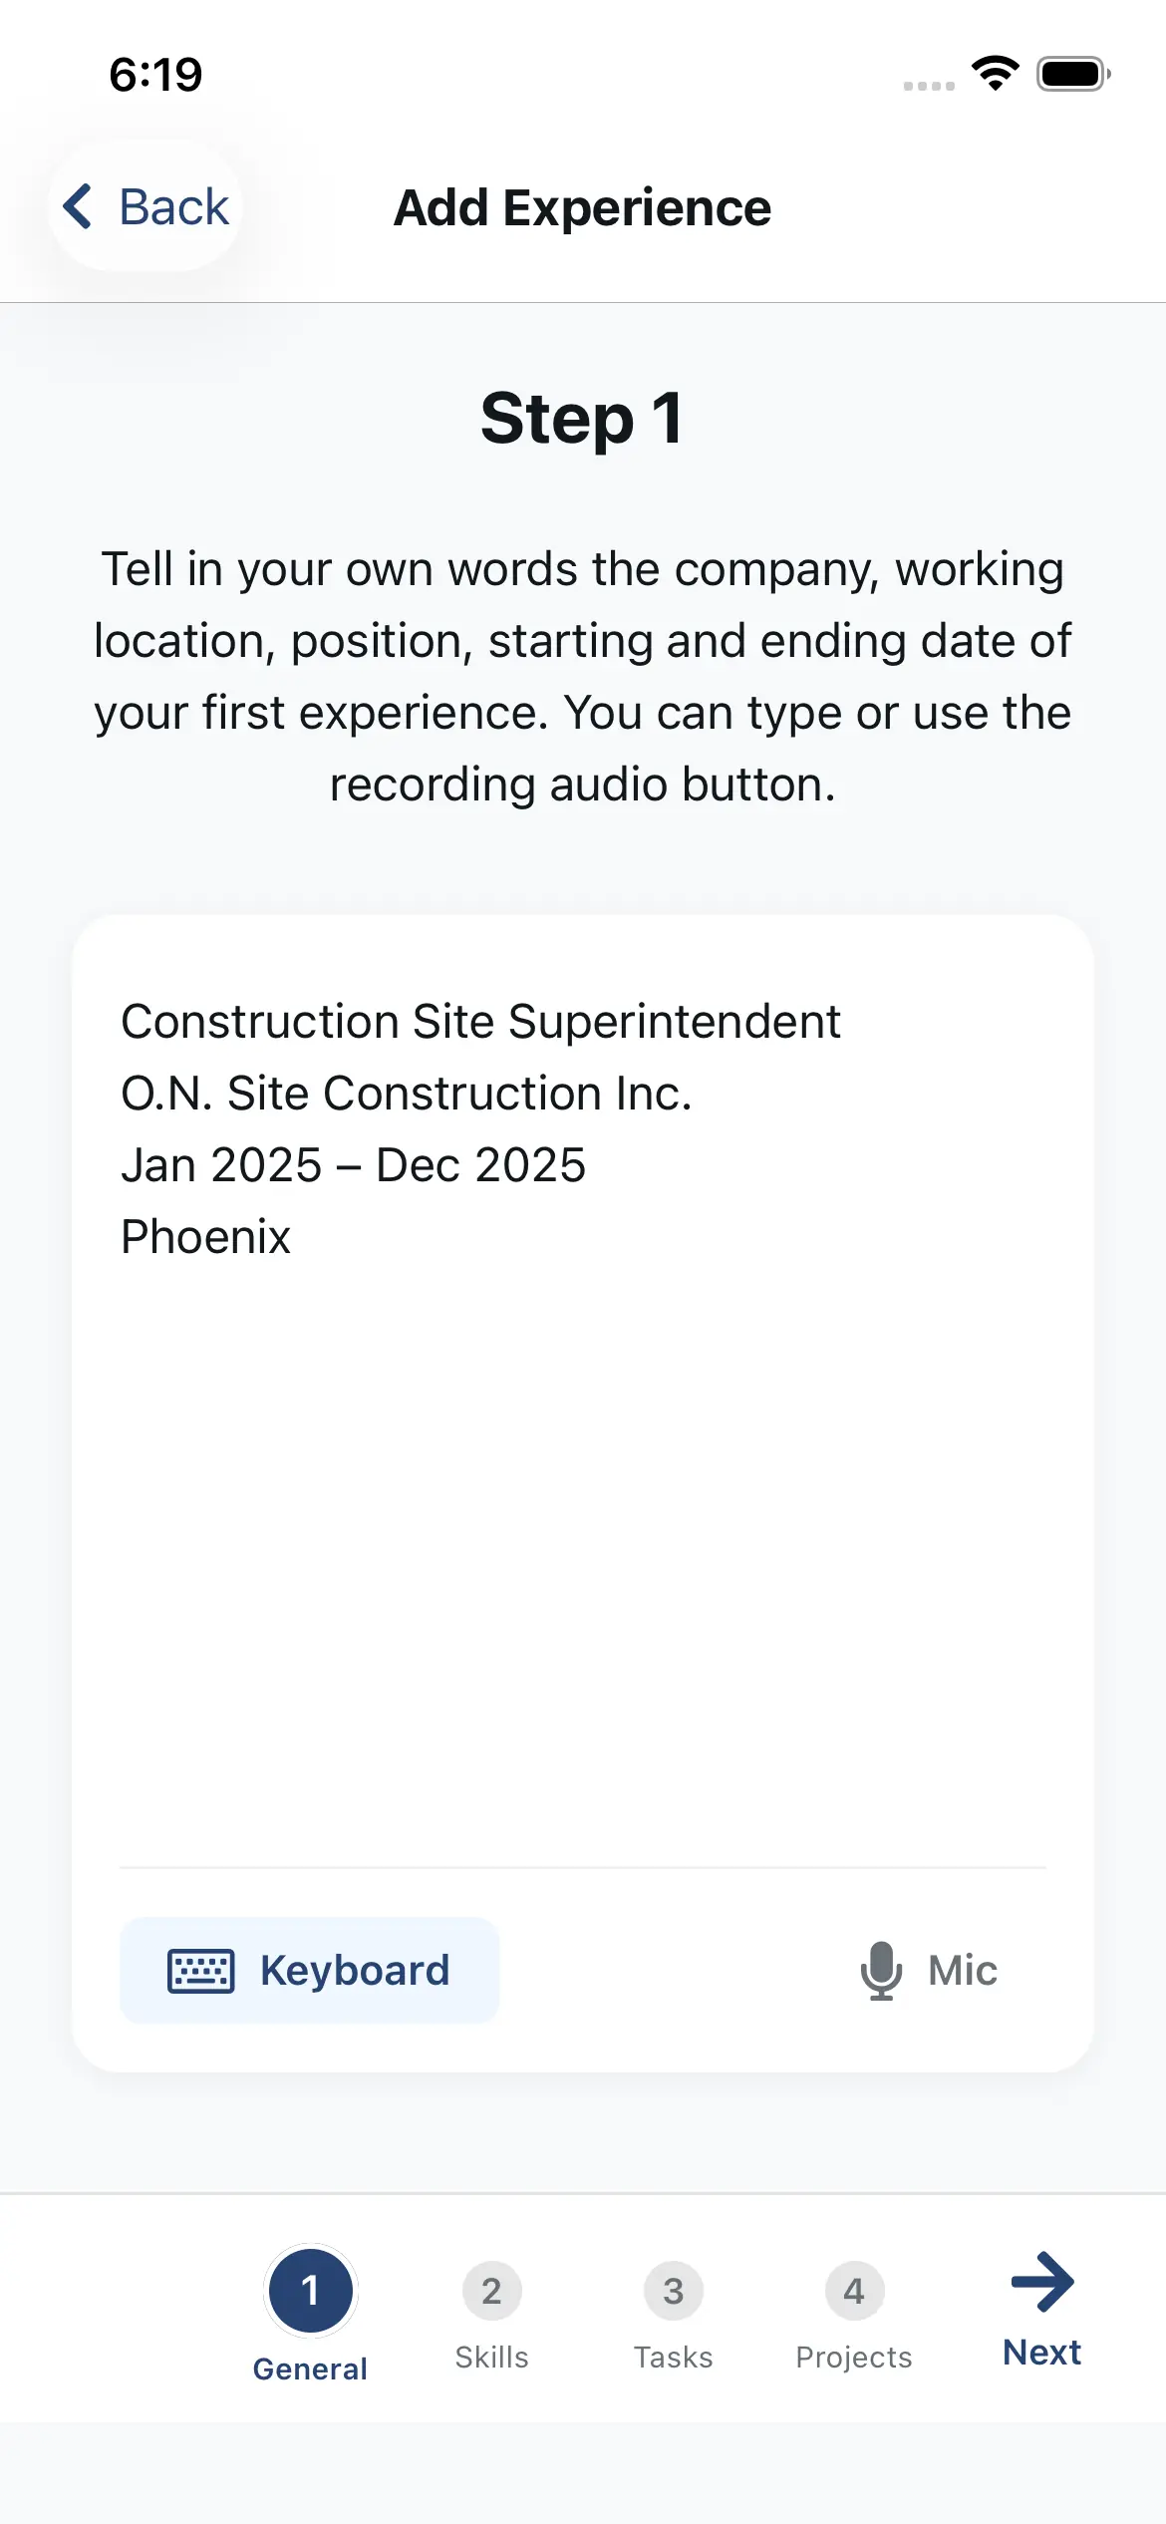Tap the battery icon in status bar
The image size is (1166, 2524).
[1072, 74]
